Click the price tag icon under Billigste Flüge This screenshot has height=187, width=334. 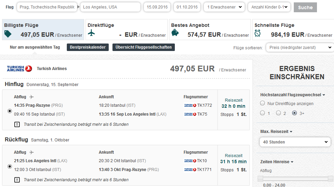pyautogui.click(x=8, y=34)
